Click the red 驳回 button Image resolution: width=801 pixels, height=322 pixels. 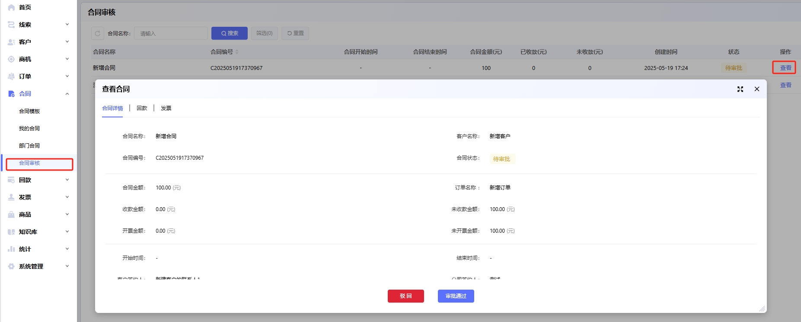point(405,296)
